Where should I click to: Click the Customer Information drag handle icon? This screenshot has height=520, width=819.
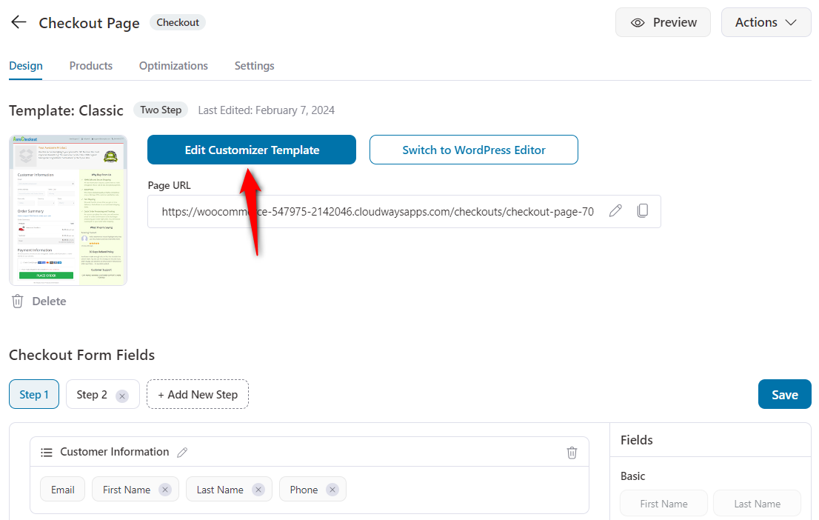47,452
